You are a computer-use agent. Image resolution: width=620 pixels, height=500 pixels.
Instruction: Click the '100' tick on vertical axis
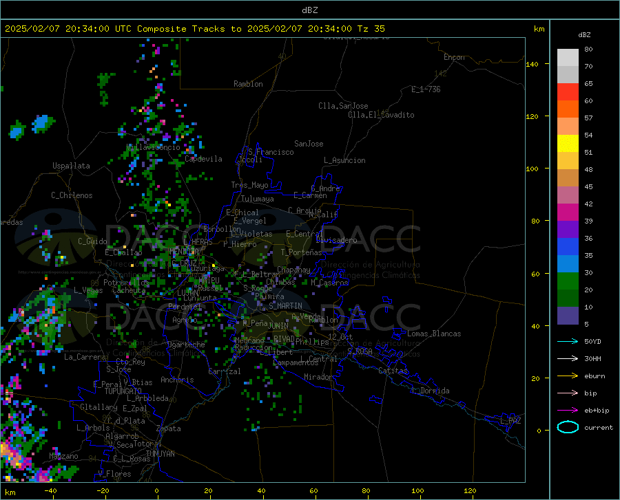coord(533,169)
